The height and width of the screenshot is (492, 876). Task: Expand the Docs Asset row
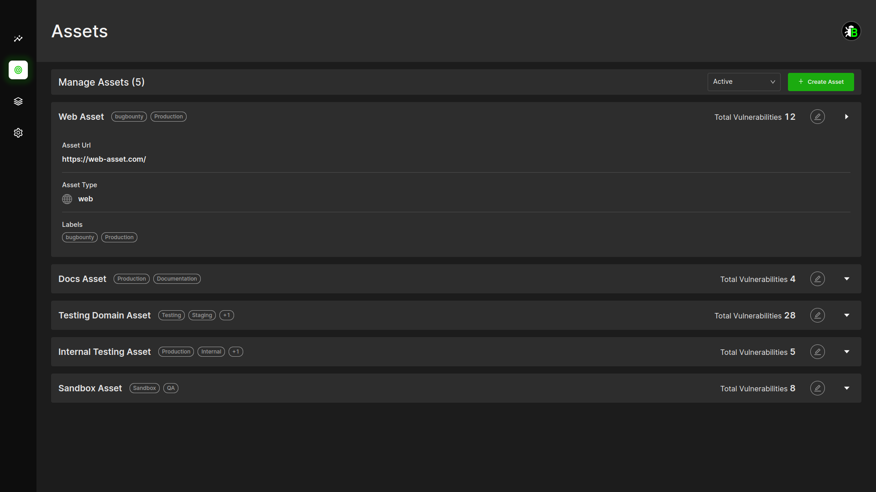[846, 279]
